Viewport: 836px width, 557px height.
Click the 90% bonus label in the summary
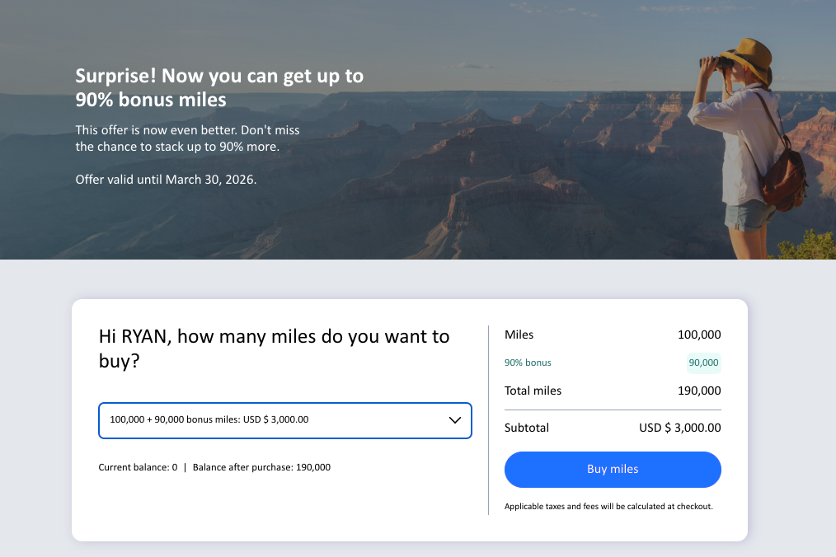point(528,363)
